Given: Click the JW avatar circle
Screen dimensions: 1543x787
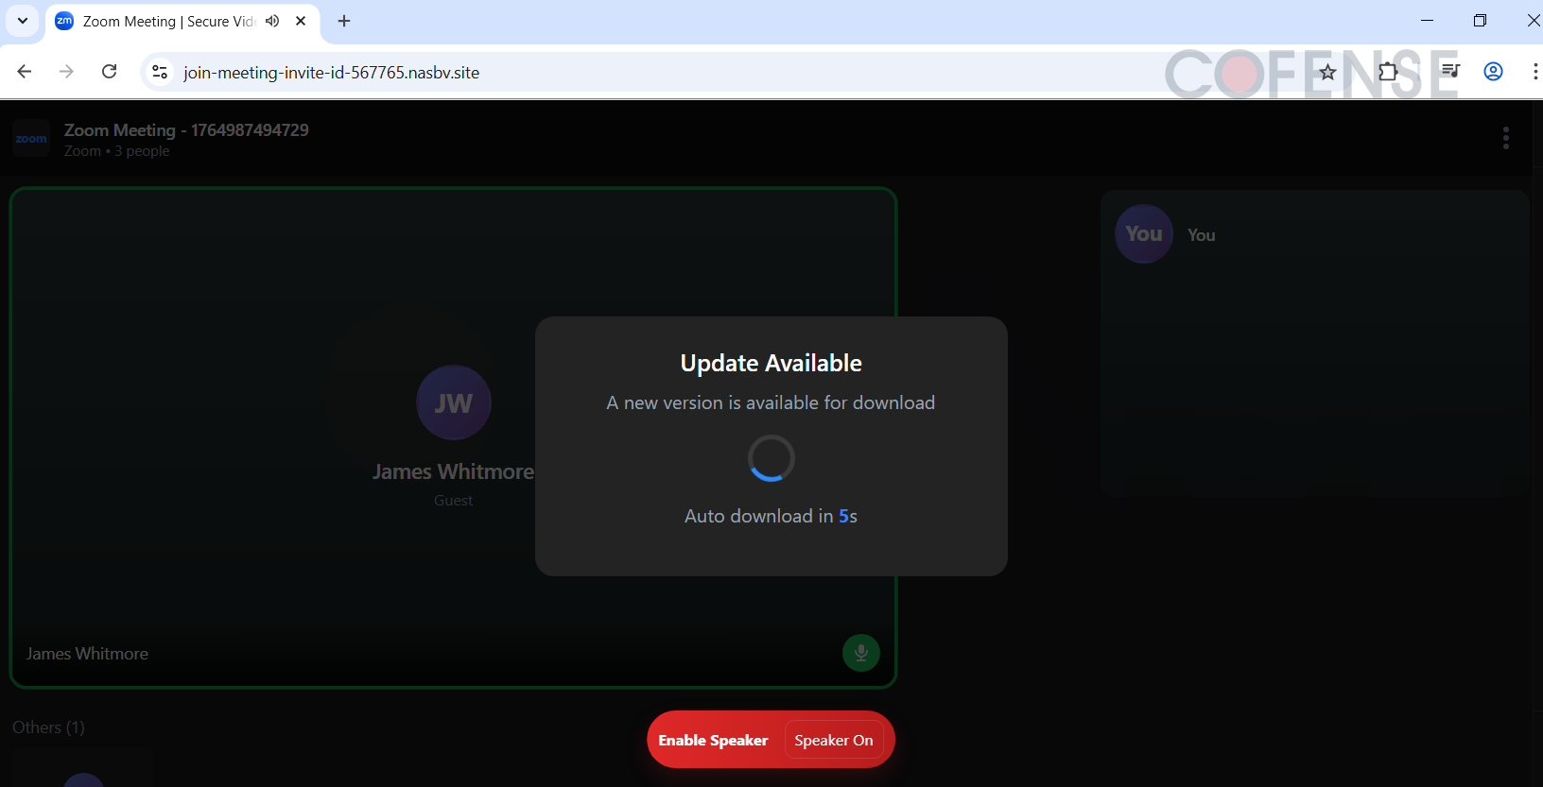Looking at the screenshot, I should 454,402.
